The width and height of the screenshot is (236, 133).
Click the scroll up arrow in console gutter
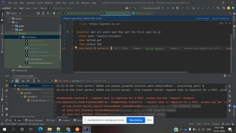(x=229, y=86)
